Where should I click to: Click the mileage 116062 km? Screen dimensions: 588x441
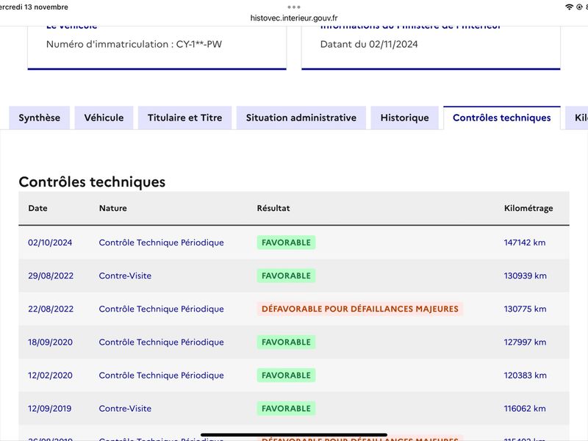tap(525, 409)
